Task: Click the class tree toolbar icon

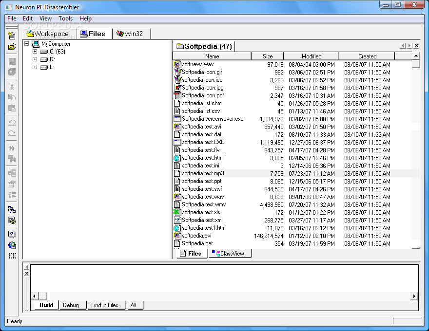Action: tap(12, 209)
